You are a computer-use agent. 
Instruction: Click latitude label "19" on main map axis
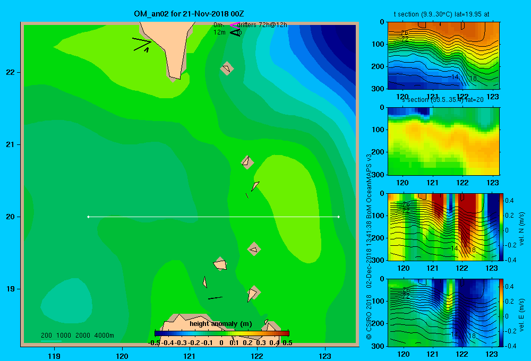click(x=10, y=289)
